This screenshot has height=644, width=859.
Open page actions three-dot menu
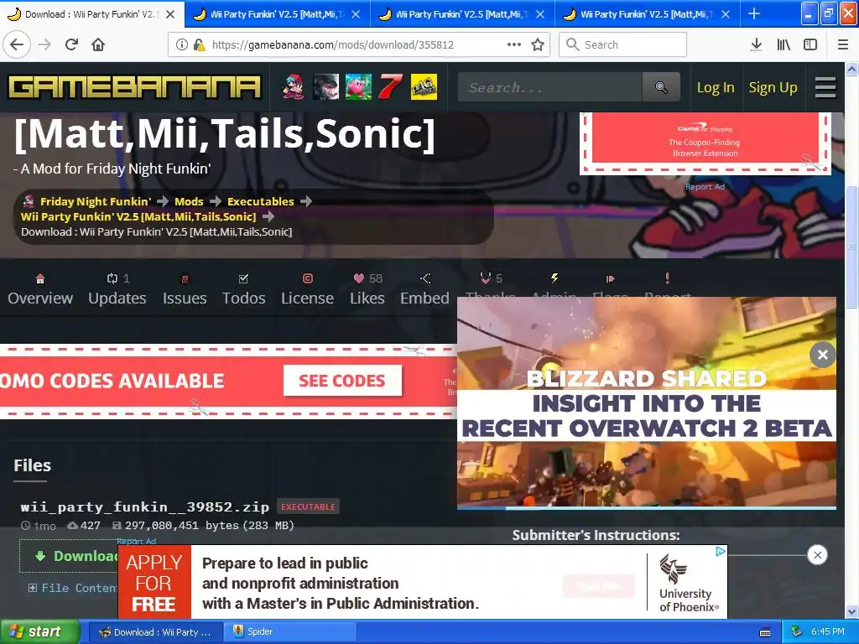[x=514, y=44]
